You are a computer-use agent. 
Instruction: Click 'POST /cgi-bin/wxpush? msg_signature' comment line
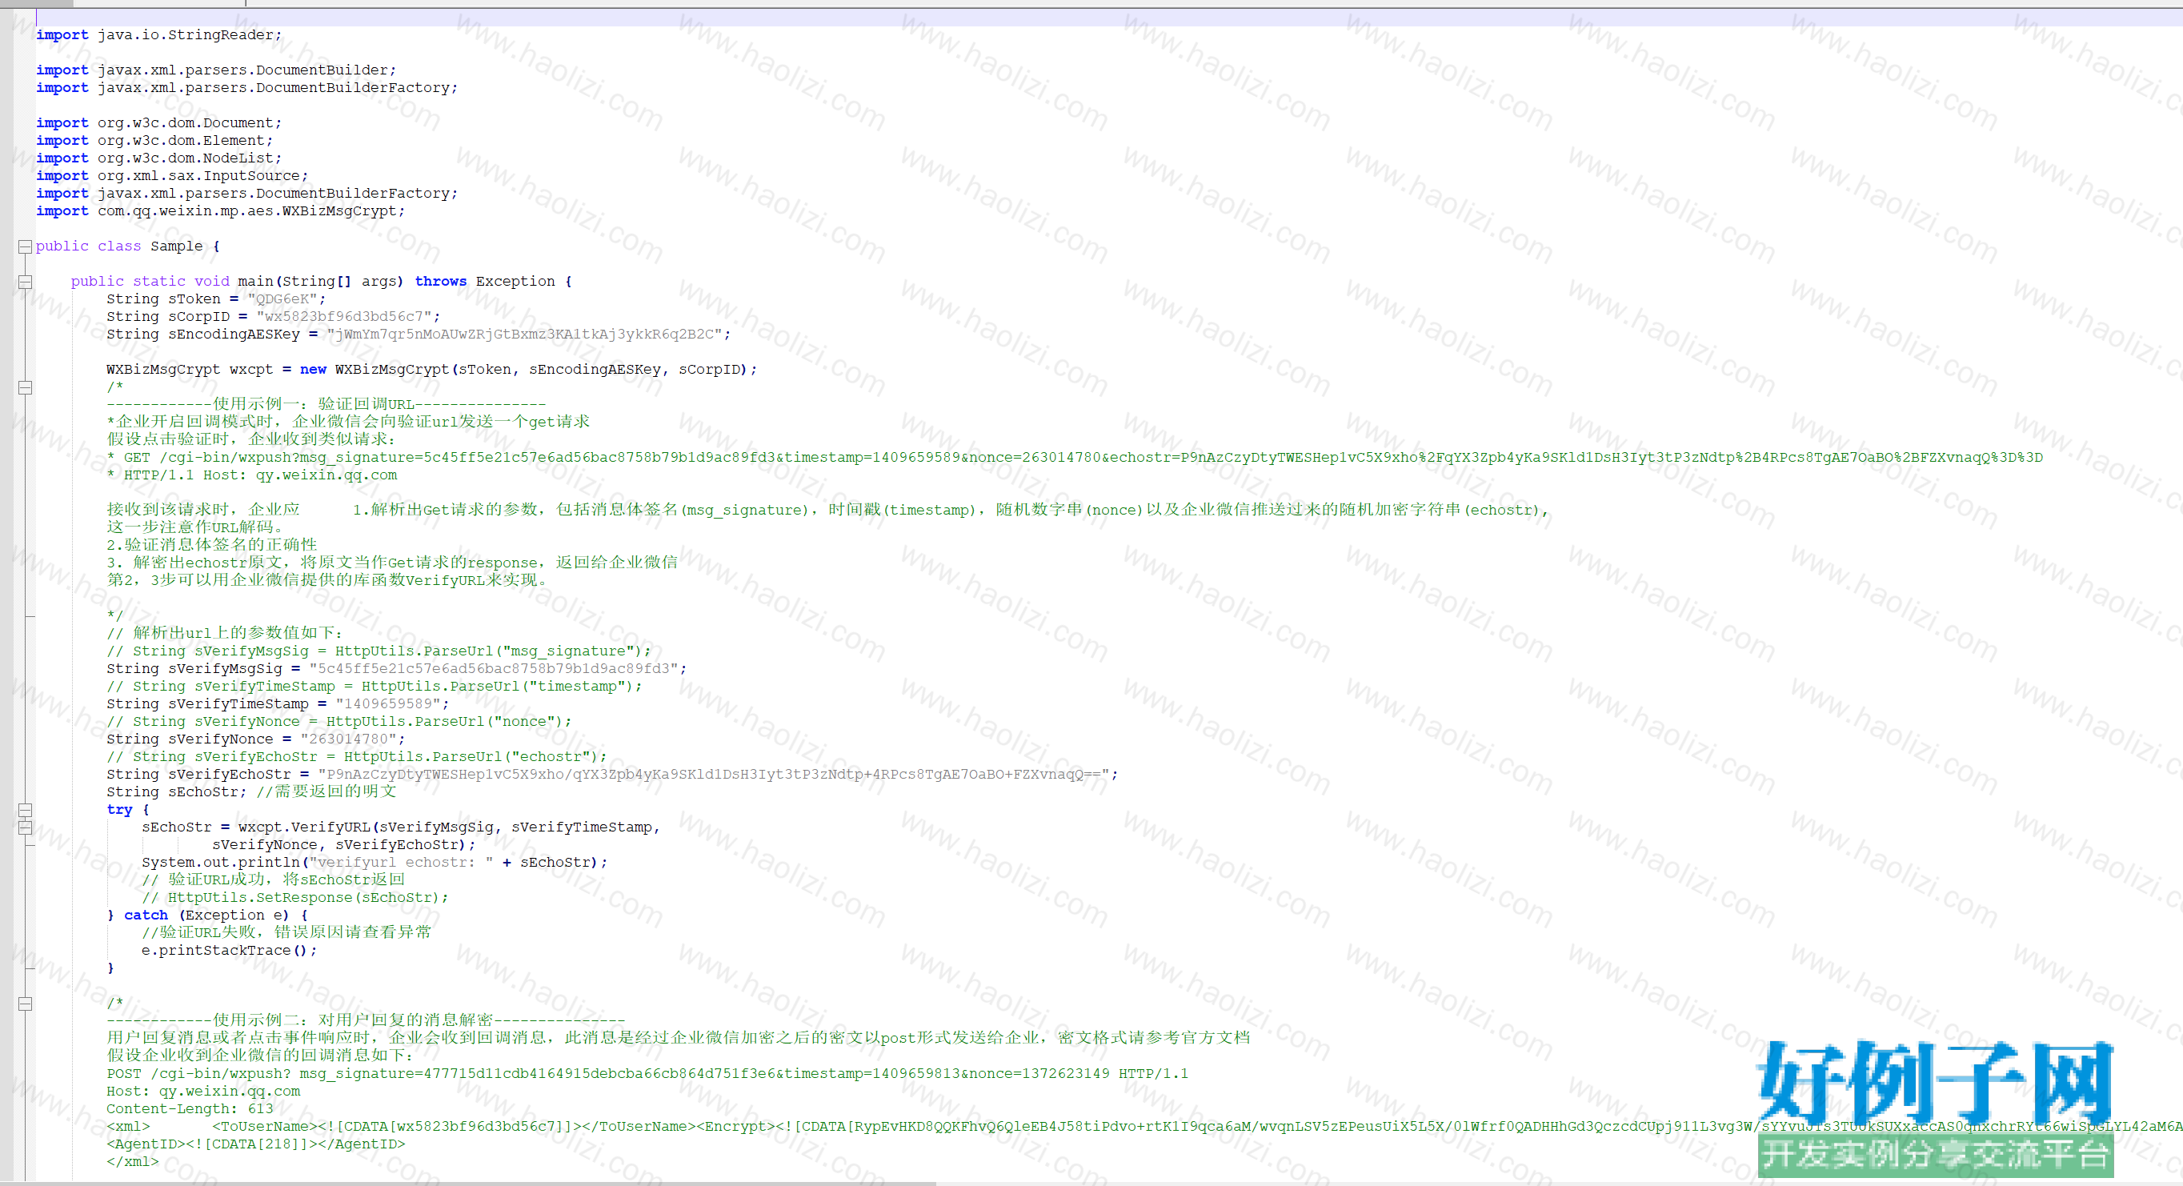[x=647, y=1074]
